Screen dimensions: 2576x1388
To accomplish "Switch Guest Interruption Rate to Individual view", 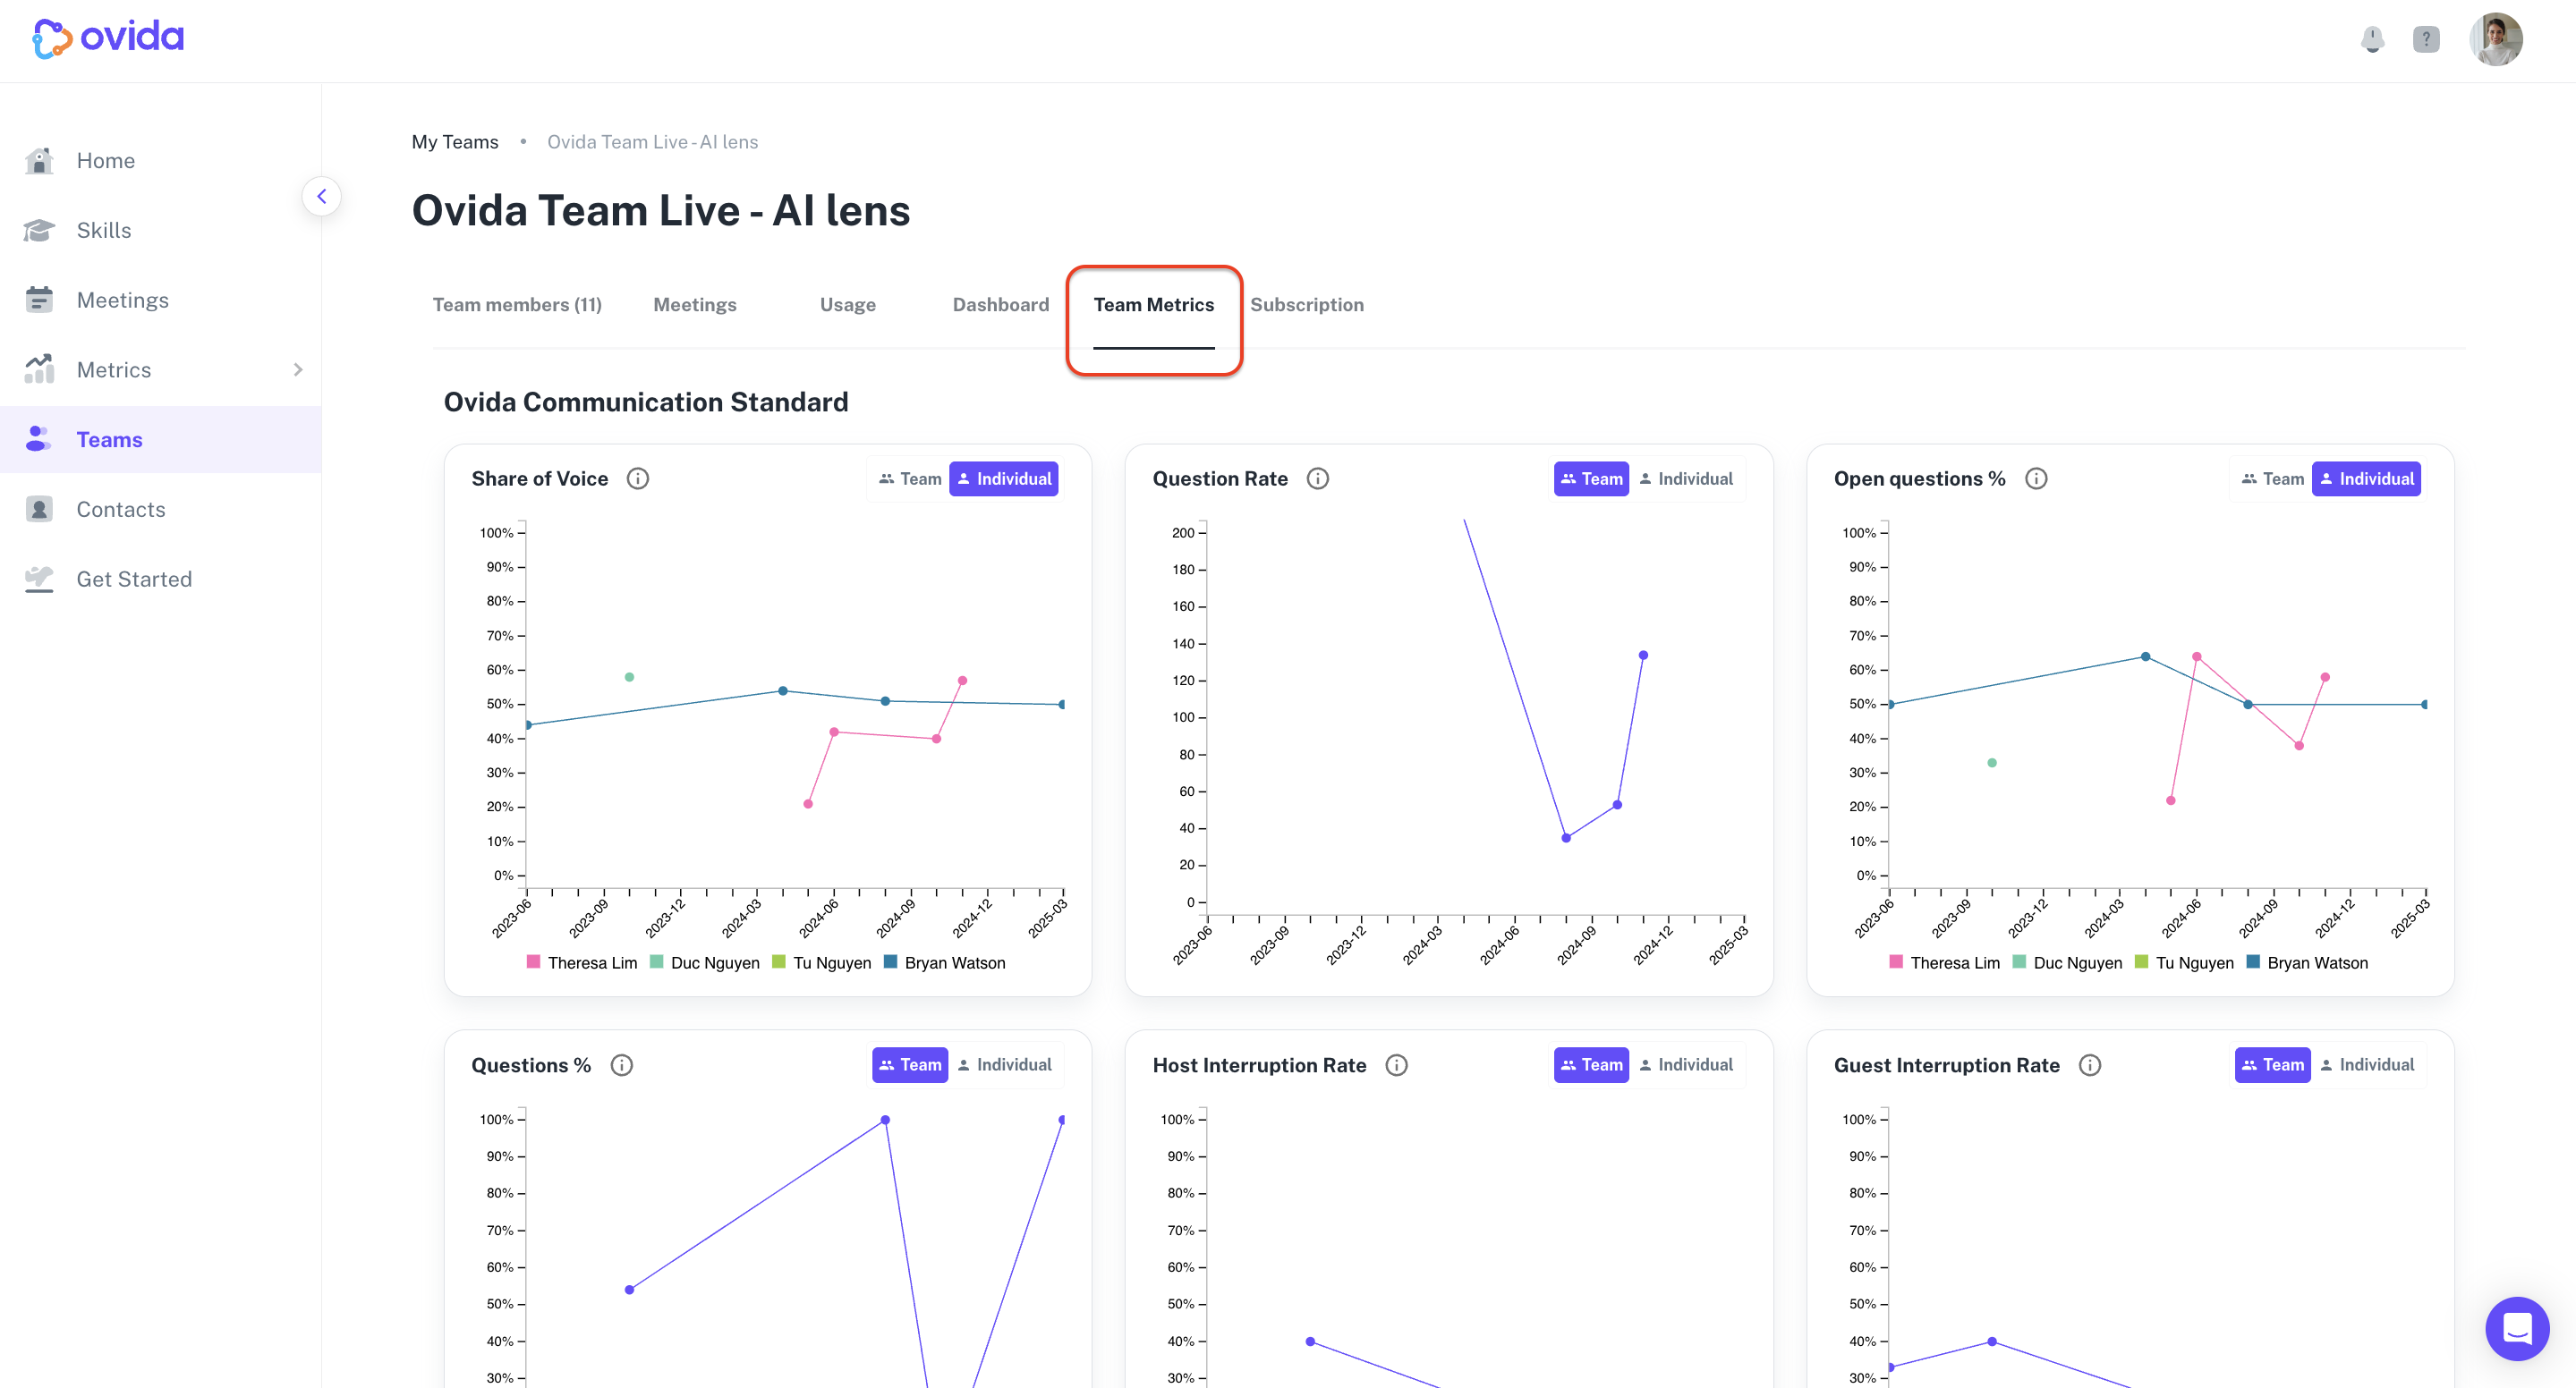I will pyautogui.click(x=2367, y=1065).
